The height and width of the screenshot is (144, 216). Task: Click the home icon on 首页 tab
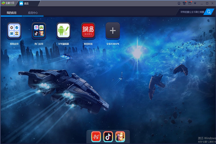click(21, 4)
